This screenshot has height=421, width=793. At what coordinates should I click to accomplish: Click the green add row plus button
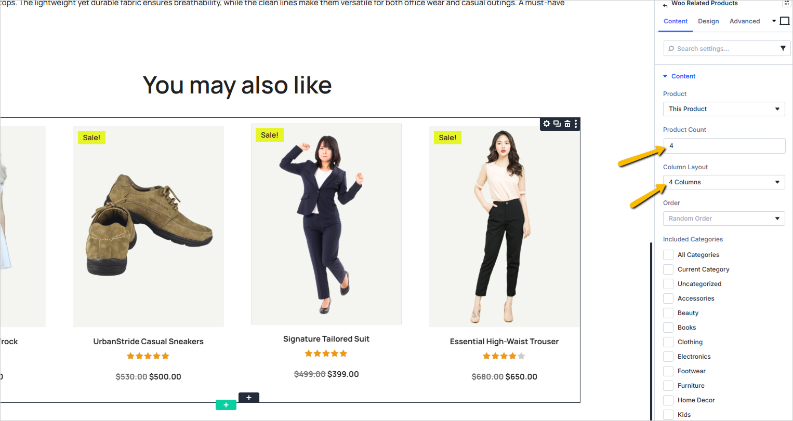click(226, 405)
